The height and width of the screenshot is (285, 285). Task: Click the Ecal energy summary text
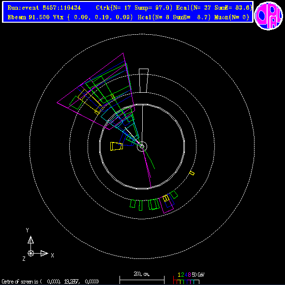pos(214,8)
